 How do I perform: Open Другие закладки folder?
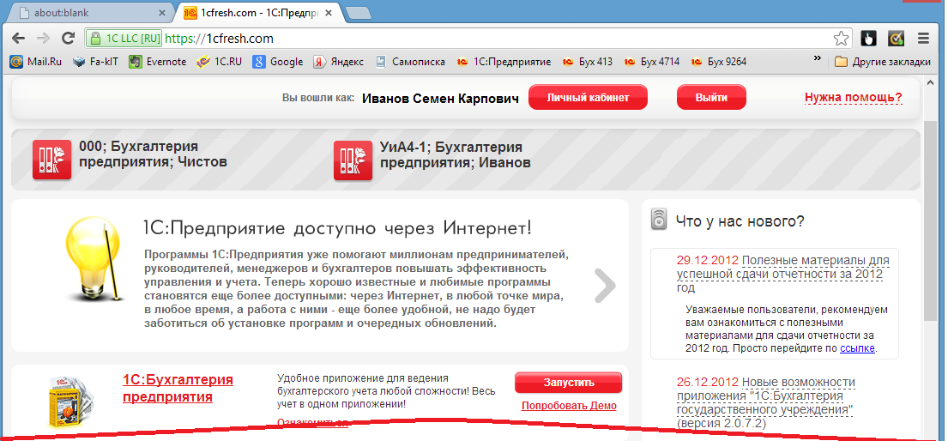pyautogui.click(x=882, y=62)
